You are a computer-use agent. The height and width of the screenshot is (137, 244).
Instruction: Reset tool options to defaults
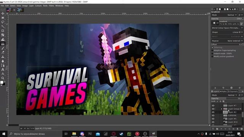pos(240,88)
